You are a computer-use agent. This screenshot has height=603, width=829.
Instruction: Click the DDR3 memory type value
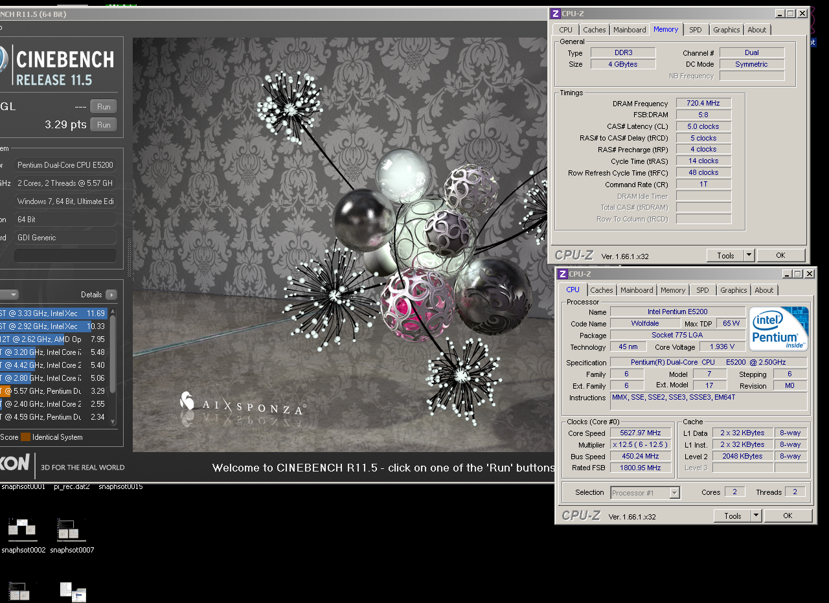(x=623, y=52)
